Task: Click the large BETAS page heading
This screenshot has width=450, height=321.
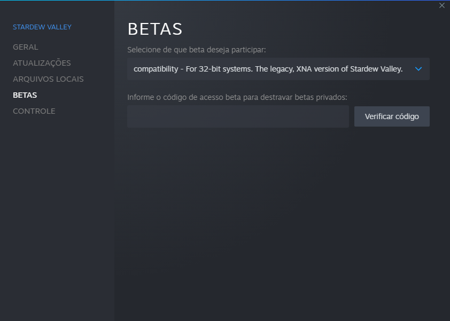Action: coord(155,29)
